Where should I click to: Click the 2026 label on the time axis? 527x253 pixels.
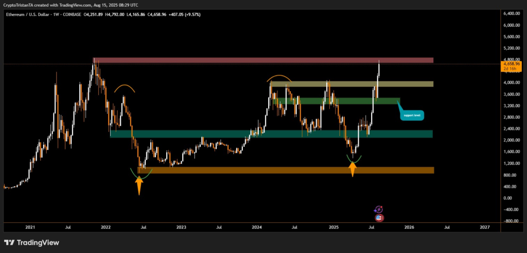(409, 226)
